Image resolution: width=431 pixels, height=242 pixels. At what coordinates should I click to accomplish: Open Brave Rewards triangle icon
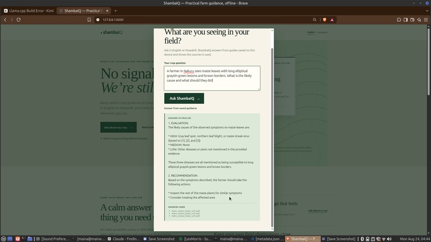(332, 20)
